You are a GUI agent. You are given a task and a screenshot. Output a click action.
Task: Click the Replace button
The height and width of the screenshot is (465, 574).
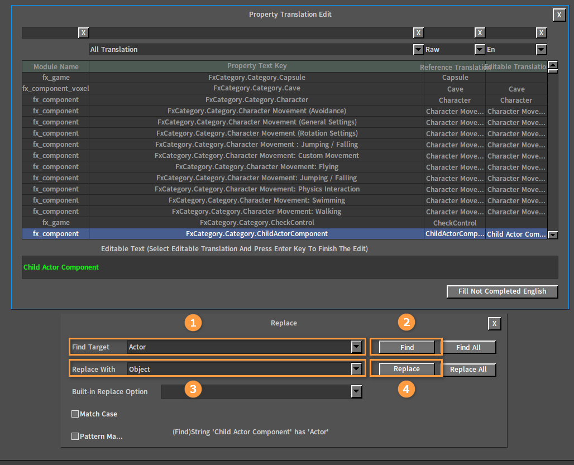coord(406,369)
